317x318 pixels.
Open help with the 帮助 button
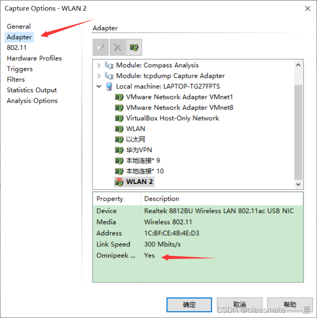pos(290,305)
